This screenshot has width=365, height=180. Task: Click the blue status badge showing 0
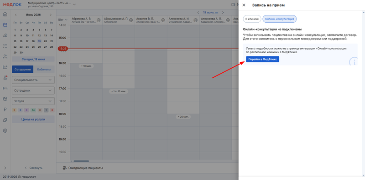[x=20, y=110]
